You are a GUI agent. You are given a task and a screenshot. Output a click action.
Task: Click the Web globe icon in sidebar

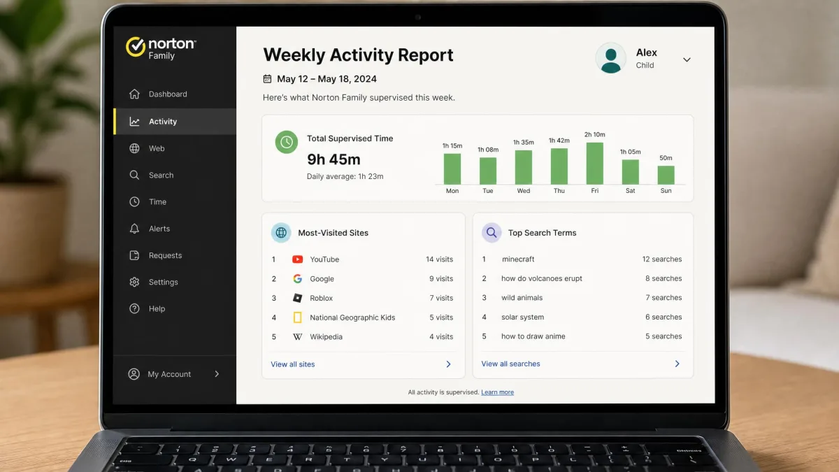135,148
